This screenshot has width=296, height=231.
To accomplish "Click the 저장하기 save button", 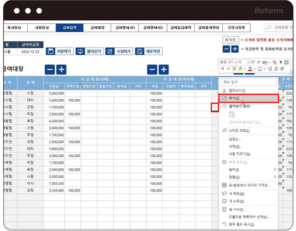I will point(60,52).
